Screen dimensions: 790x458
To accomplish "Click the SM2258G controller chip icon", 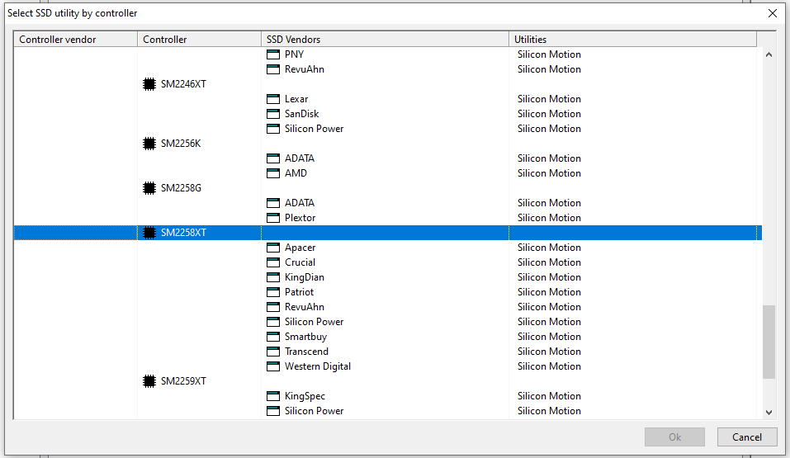I will pos(149,188).
